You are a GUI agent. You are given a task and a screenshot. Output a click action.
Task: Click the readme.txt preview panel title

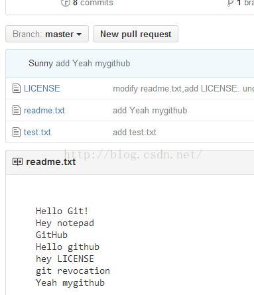tap(51, 162)
